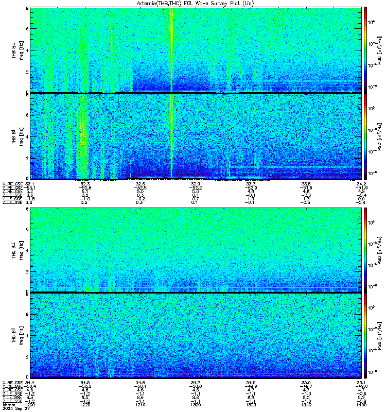Click the date label '2024 Sep 27'
This screenshot has height=412, width=386.
click(x=16, y=408)
